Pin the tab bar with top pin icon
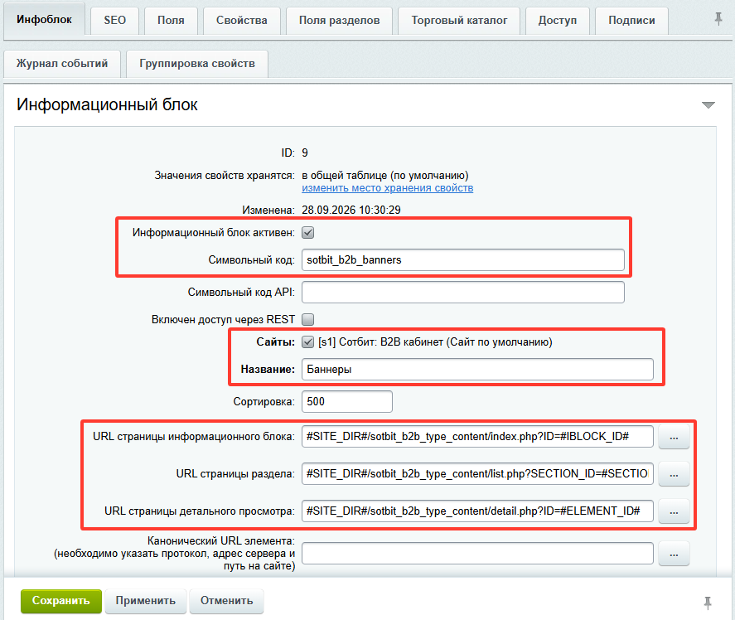The image size is (735, 620). pyautogui.click(x=718, y=19)
